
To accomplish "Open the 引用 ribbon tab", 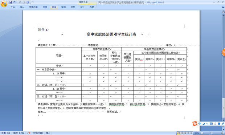I will coord(45,7).
